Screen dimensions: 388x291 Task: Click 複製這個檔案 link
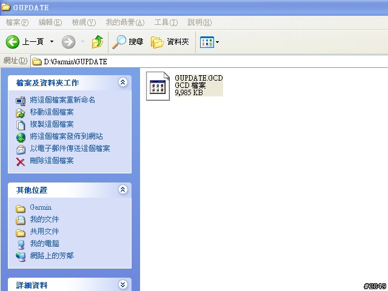(x=52, y=124)
